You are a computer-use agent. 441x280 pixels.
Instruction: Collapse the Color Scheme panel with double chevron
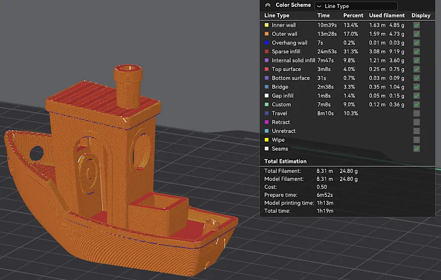pyautogui.click(x=268, y=5)
